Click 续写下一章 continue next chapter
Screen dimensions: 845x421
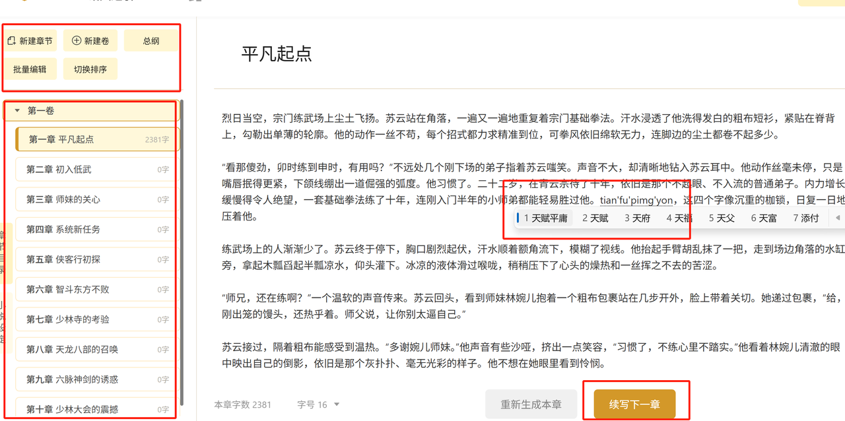pos(634,404)
